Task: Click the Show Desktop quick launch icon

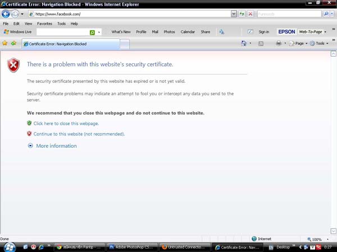Action: tap(25, 247)
